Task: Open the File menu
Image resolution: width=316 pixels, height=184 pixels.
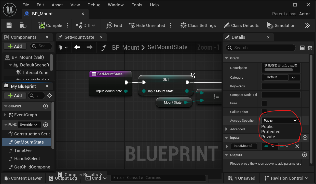Action: click(26, 5)
